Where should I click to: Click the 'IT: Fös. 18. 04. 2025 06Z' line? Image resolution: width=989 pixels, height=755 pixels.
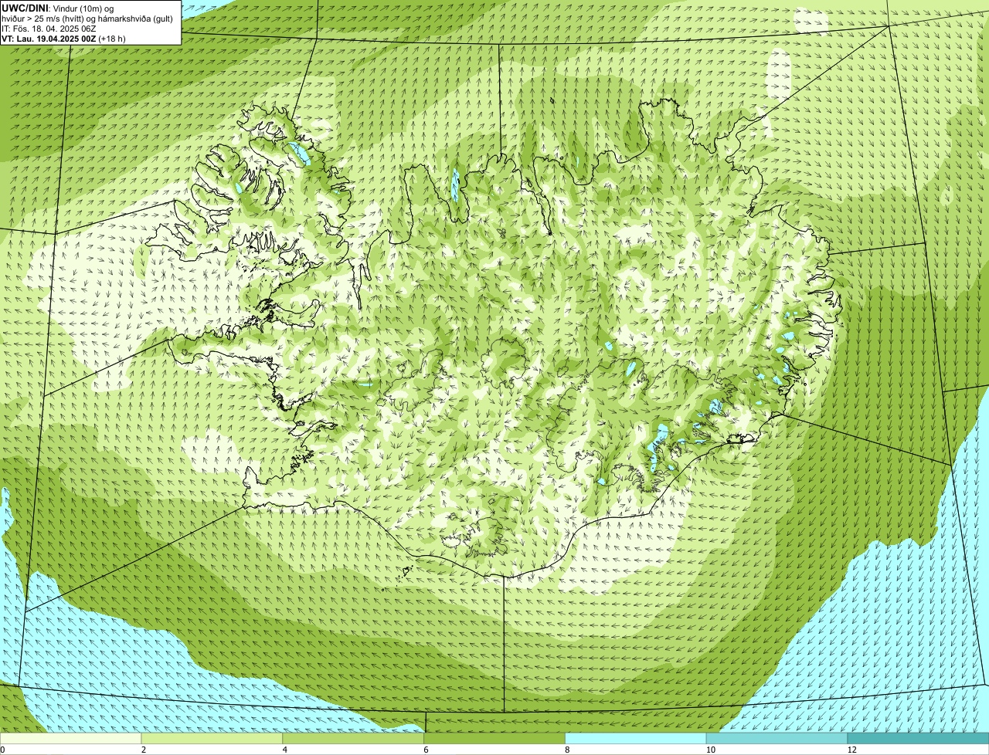(49, 28)
